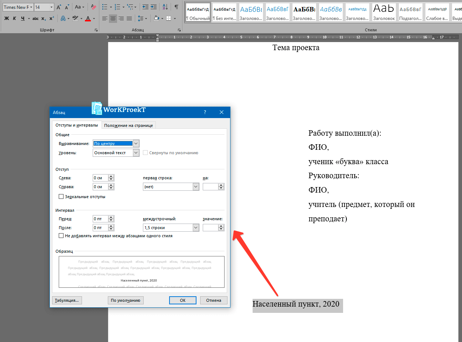Click the strikethrough text icon
This screenshot has width=462, height=342.
(x=35, y=18)
